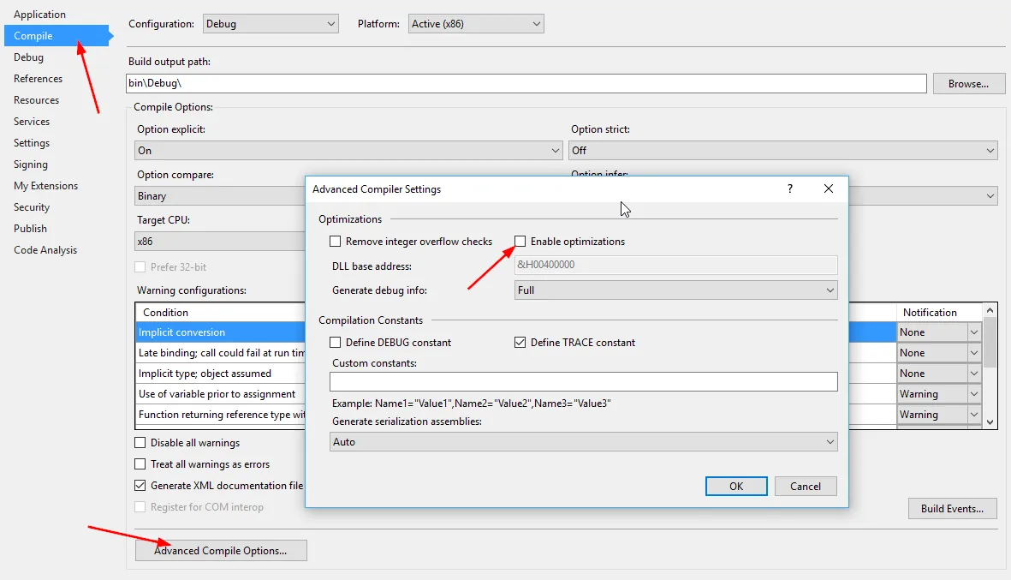Expand the Option strict combo box
Screen dimensions: 1011x580
[782, 150]
